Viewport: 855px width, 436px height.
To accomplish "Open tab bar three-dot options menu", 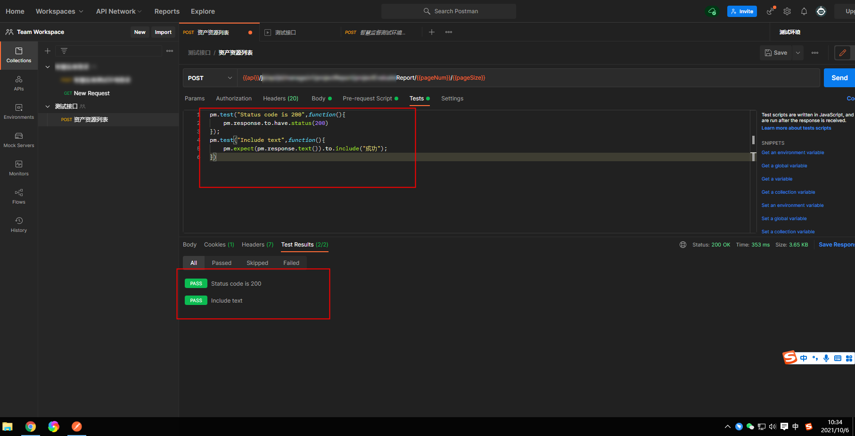I will coord(449,32).
